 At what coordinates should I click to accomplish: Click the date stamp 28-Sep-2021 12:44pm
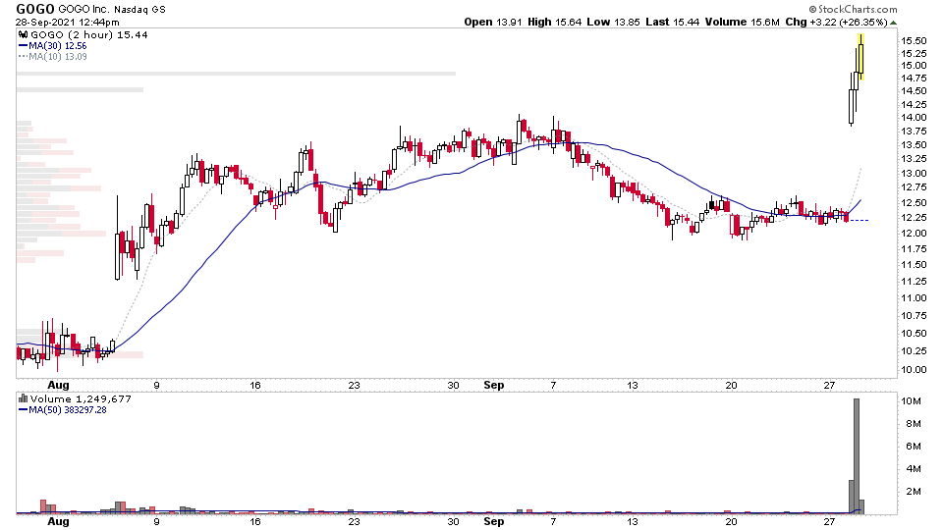68,22
